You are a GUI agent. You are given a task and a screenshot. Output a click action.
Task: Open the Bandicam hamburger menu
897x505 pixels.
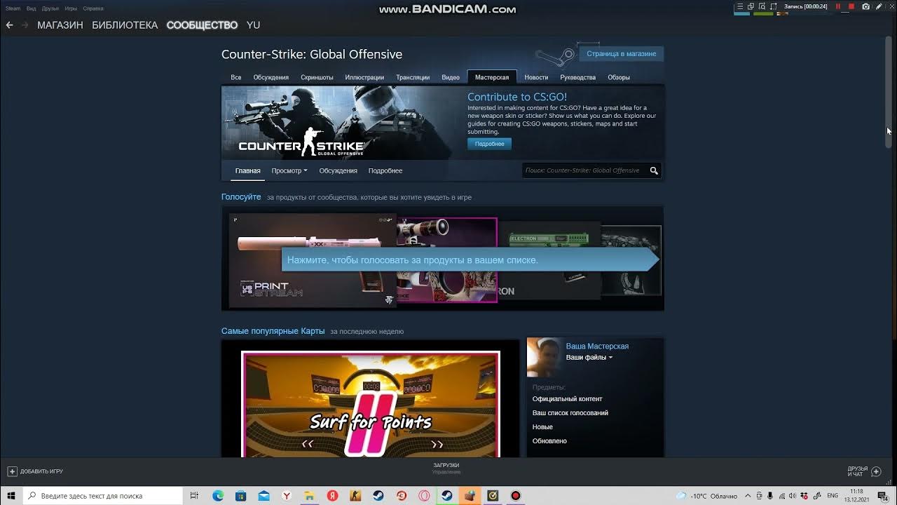(739, 6)
